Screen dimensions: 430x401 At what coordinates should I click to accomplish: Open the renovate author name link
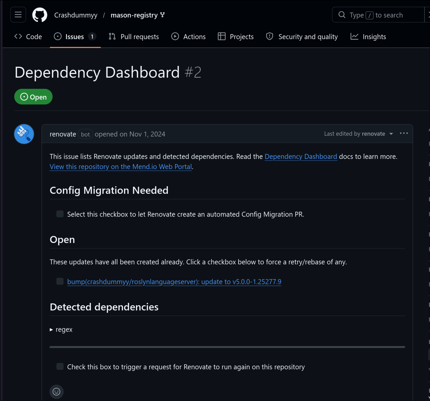(x=63, y=134)
